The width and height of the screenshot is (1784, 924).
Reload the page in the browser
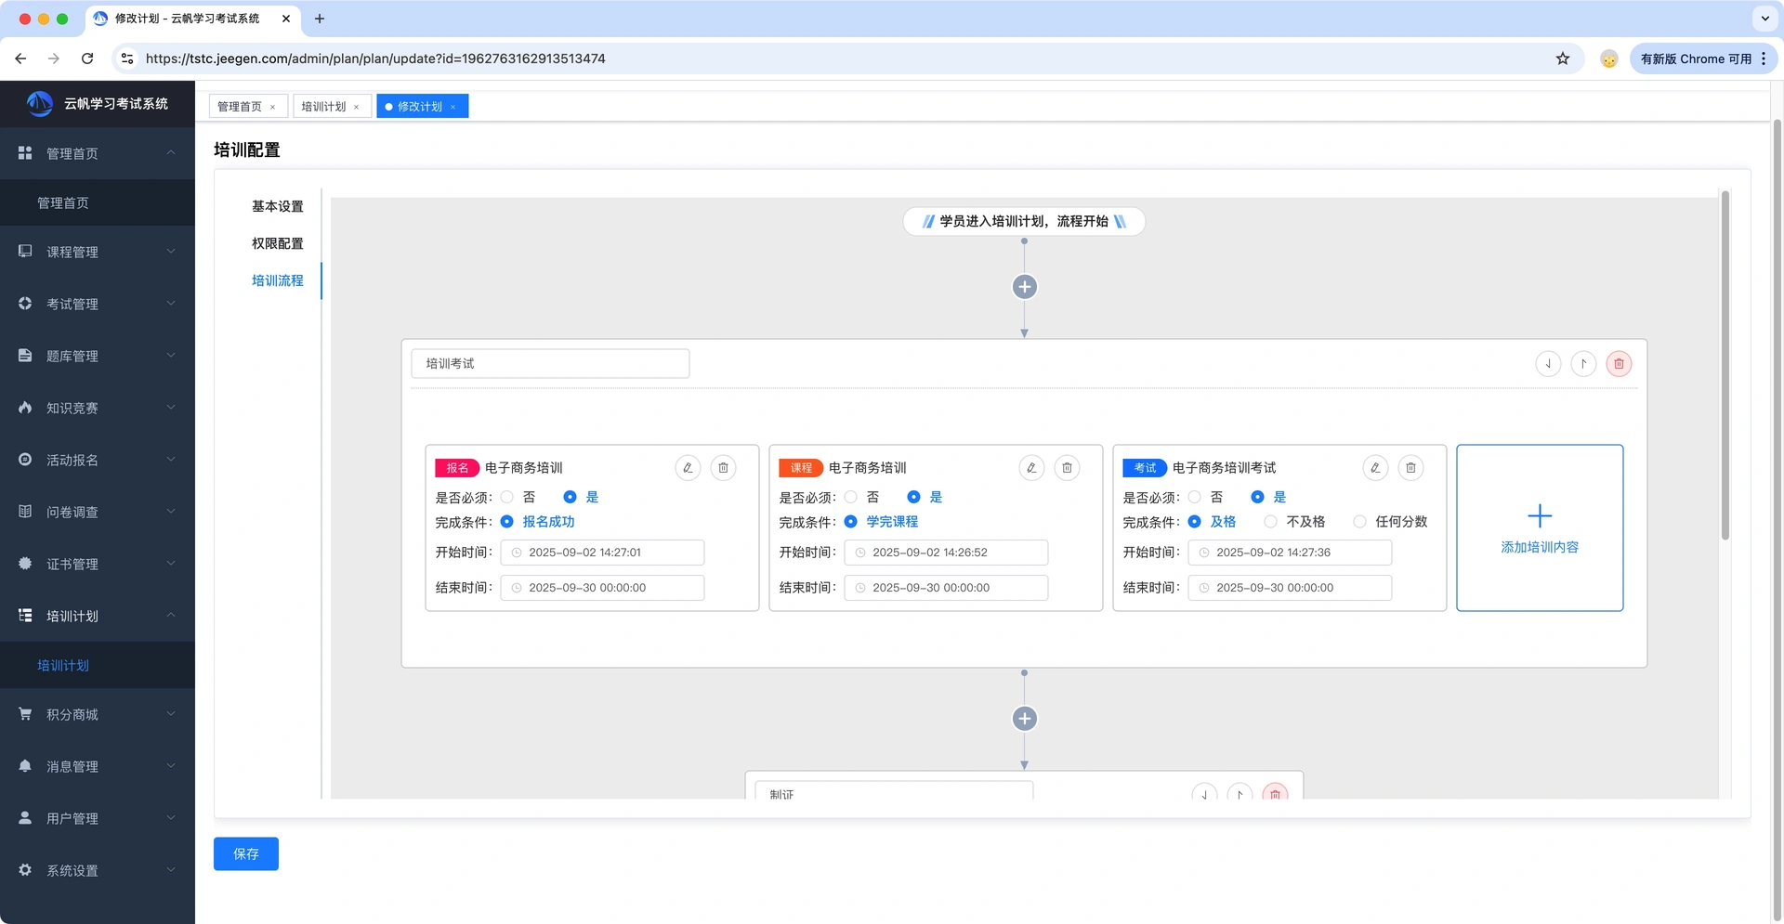[87, 59]
